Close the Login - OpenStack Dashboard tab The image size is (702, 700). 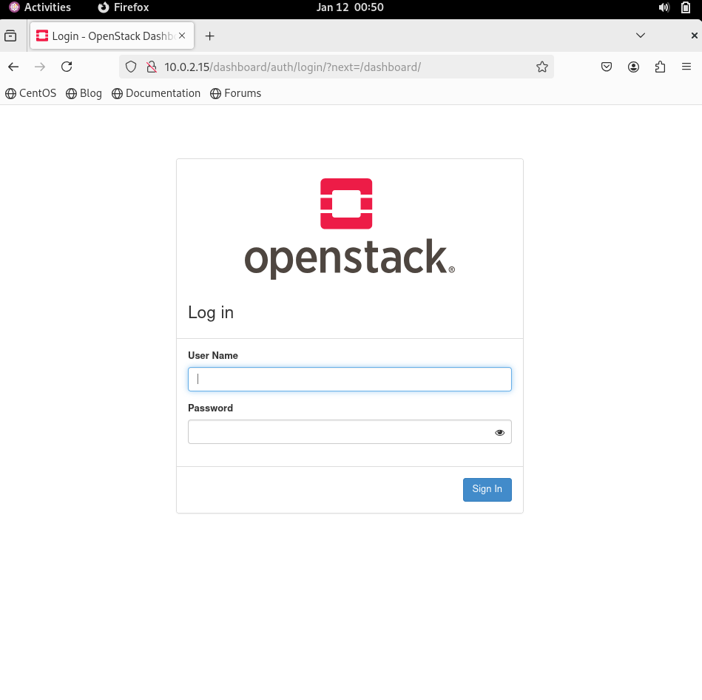click(x=182, y=36)
